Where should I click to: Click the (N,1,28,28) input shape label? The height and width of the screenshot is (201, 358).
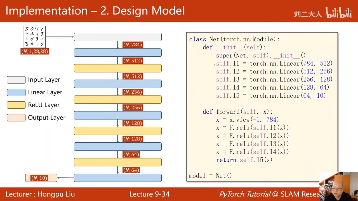click(35, 51)
